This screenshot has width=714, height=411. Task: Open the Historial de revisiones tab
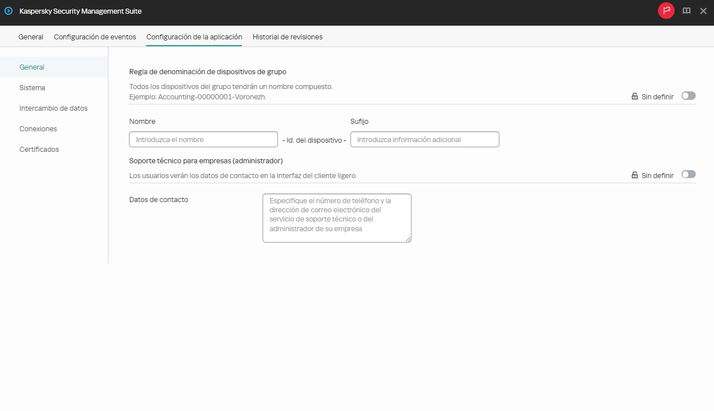coord(288,37)
